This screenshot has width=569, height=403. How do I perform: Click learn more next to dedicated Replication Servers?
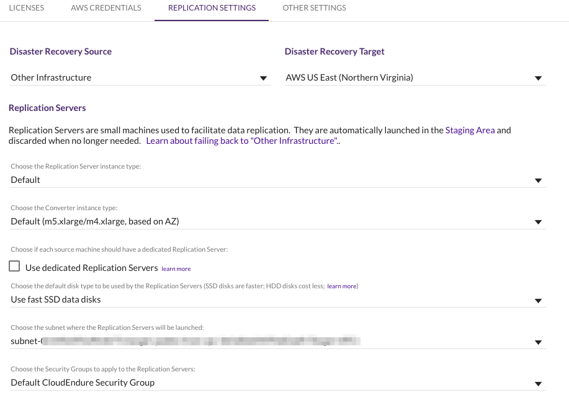click(x=176, y=269)
